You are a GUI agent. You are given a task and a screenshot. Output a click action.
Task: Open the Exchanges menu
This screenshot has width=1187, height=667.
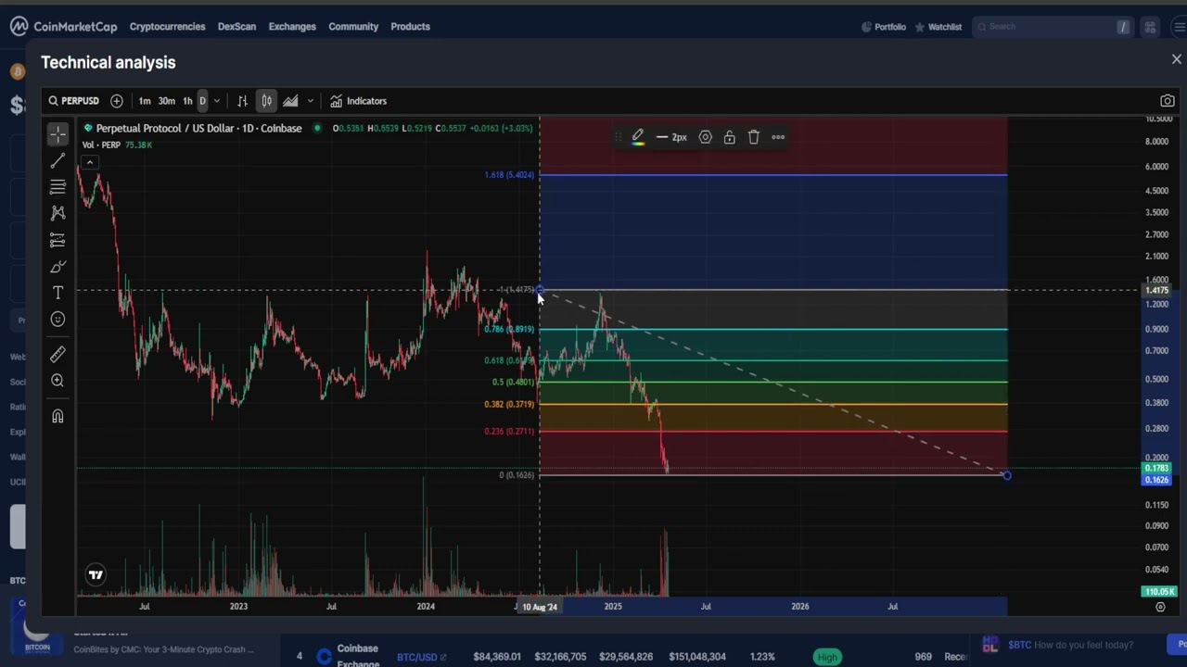(292, 27)
